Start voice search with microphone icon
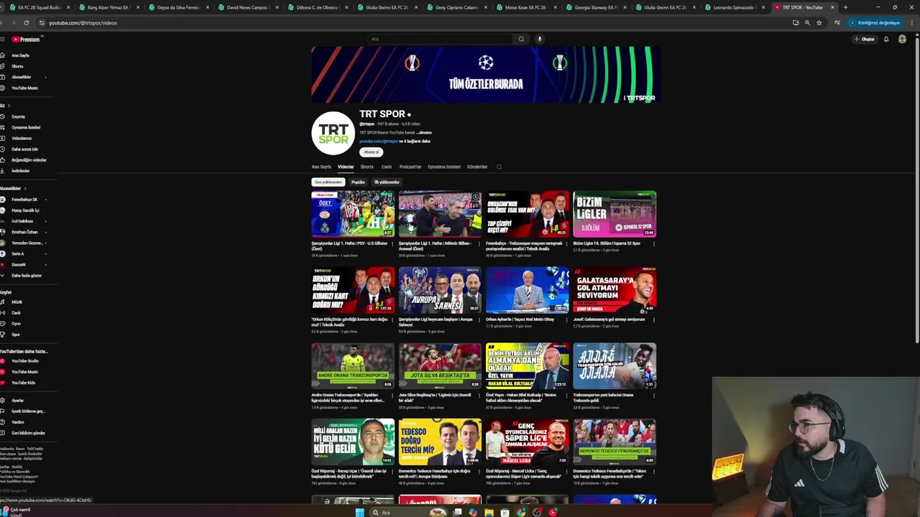The height and width of the screenshot is (517, 920). click(x=539, y=39)
